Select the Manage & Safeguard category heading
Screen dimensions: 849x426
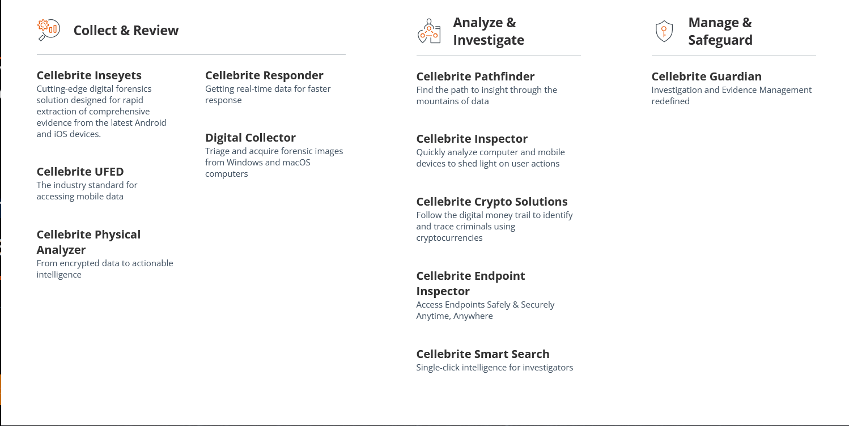click(x=721, y=31)
